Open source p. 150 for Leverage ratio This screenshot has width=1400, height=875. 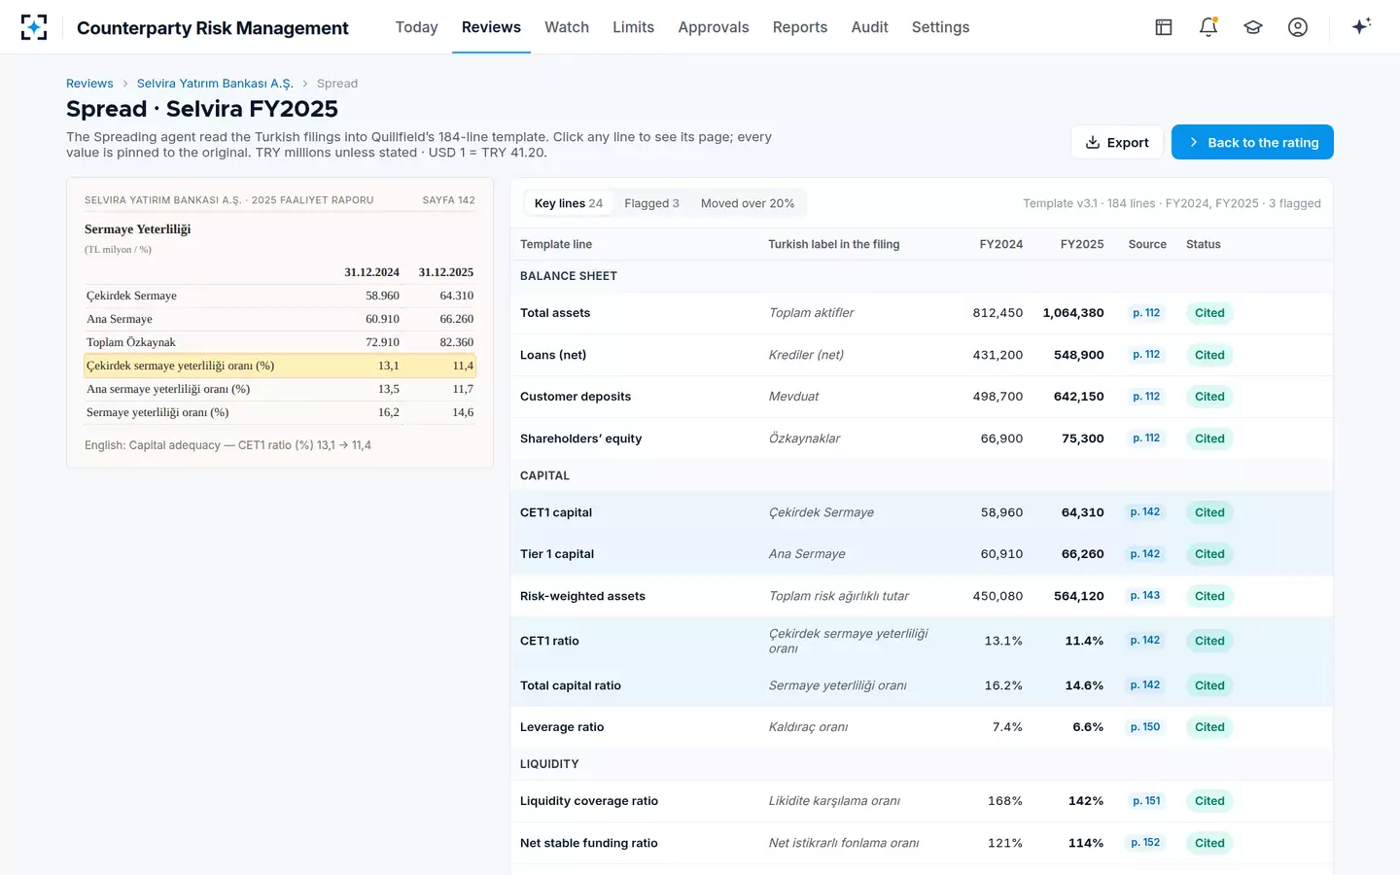click(x=1145, y=727)
